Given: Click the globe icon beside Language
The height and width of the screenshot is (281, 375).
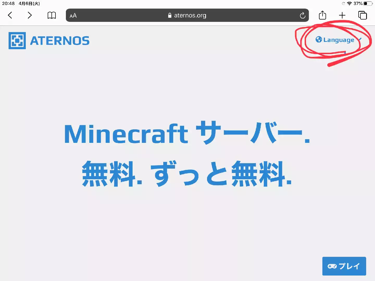Looking at the screenshot, I should (319, 40).
